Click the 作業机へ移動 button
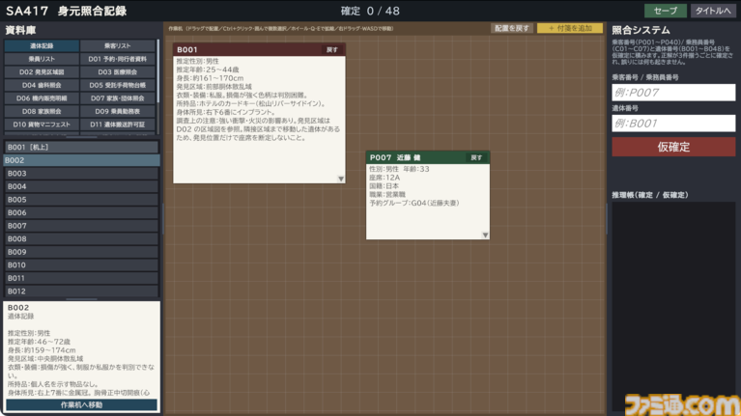741x416 pixels. pyautogui.click(x=81, y=405)
